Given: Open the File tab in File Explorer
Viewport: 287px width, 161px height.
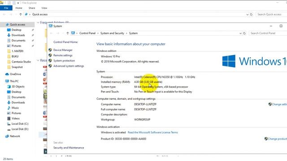Looking at the screenshot, I should click(6, 8).
